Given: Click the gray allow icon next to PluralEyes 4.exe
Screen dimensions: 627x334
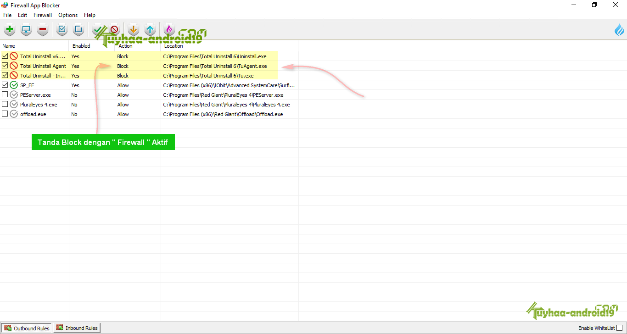Looking at the screenshot, I should pos(14,105).
